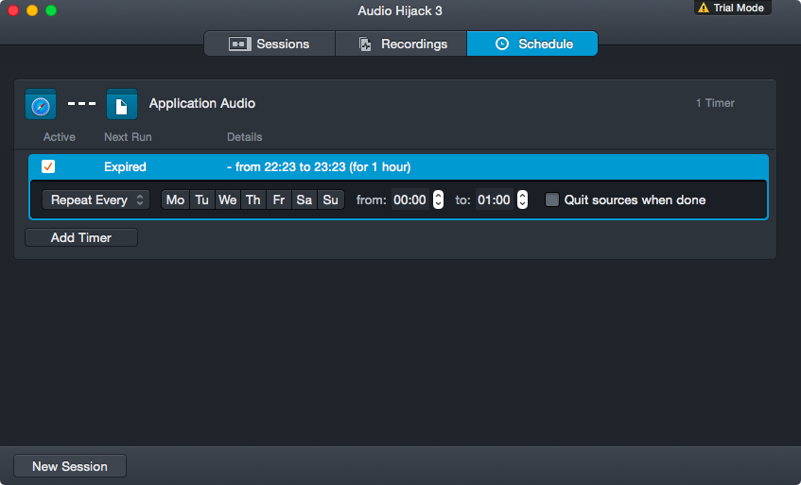Select the Expired timer row
This screenshot has height=485, width=801.
pos(398,167)
